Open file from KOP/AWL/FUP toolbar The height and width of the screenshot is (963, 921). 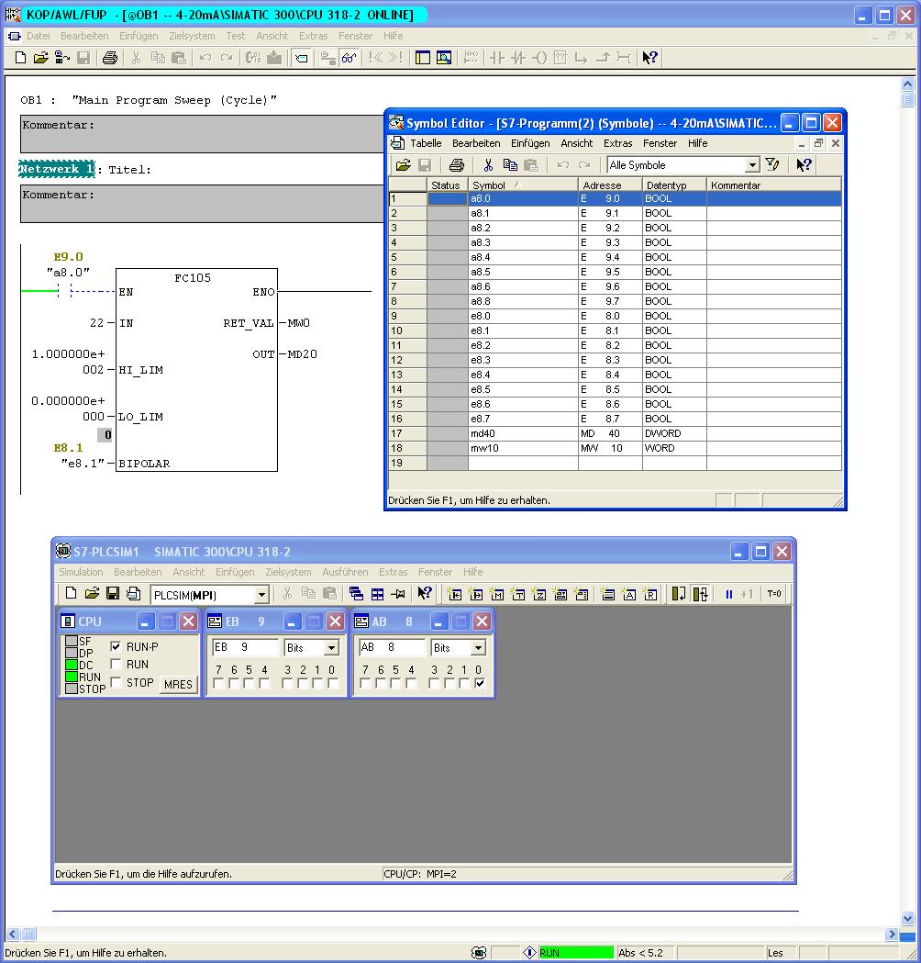coord(40,58)
